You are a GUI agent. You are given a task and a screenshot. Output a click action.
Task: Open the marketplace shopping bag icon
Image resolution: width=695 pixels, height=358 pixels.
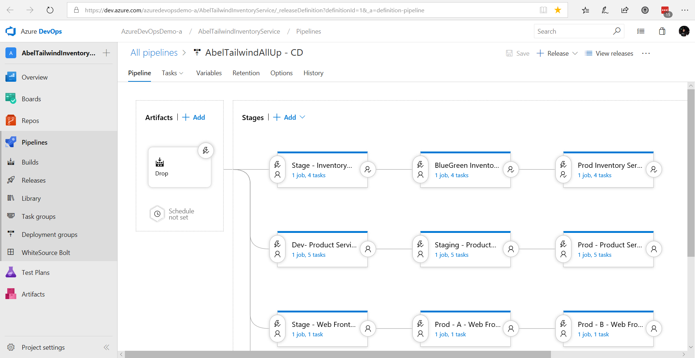pyautogui.click(x=662, y=31)
